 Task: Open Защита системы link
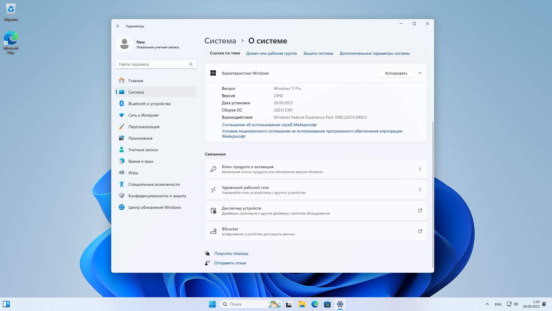(x=318, y=53)
